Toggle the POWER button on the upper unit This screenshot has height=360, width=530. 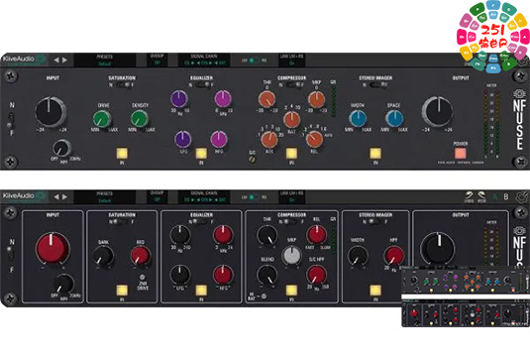[x=460, y=154]
